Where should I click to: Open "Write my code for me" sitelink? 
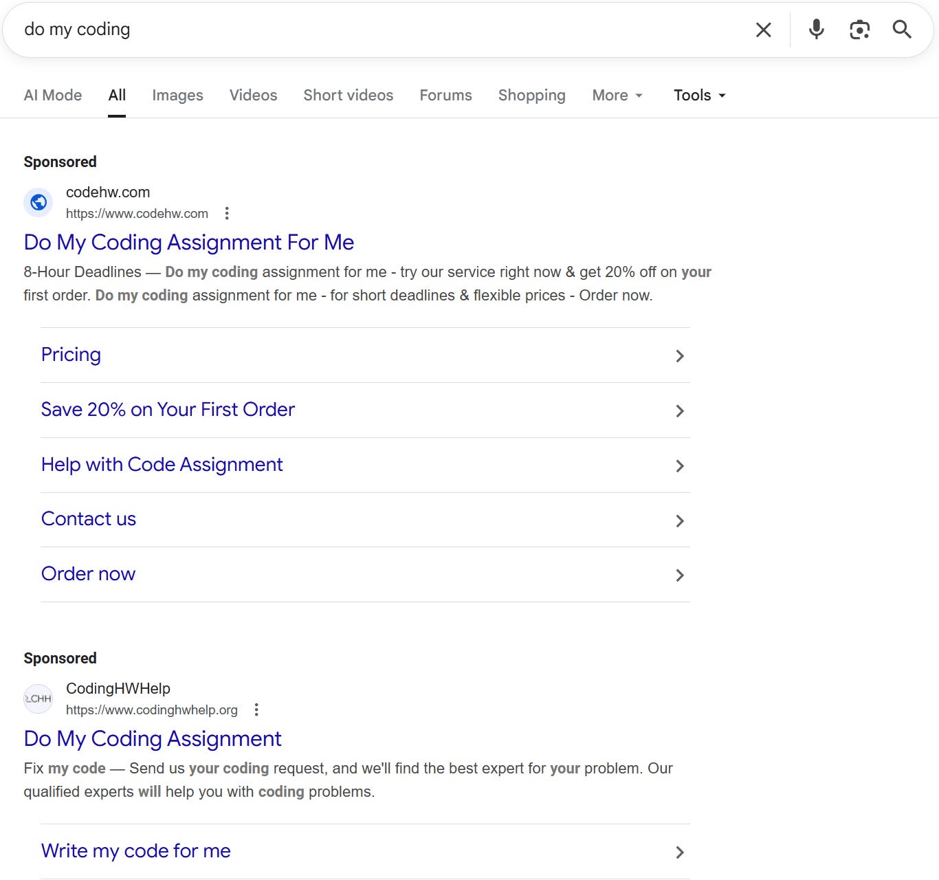tap(136, 850)
